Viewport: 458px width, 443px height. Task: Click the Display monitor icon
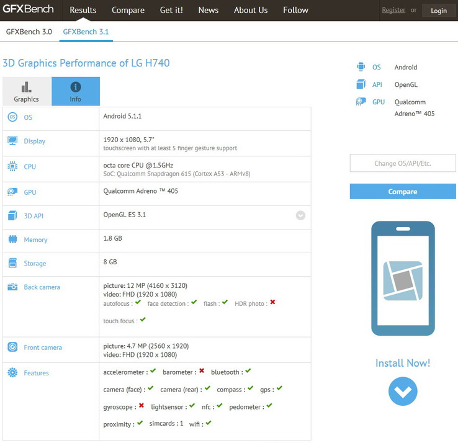(12, 141)
